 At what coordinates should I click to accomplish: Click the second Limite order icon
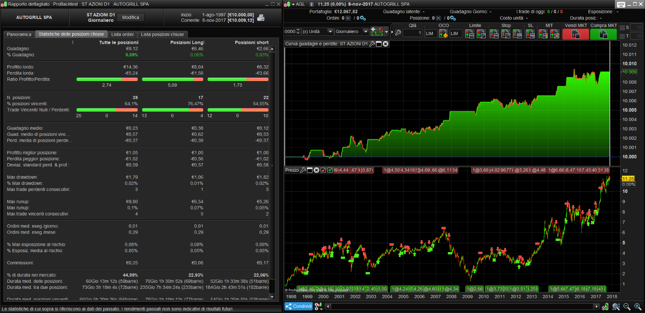pos(481,34)
